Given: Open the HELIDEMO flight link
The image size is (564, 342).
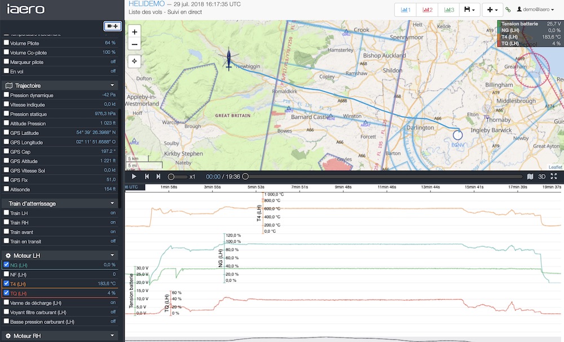Looking at the screenshot, I should click(147, 4).
